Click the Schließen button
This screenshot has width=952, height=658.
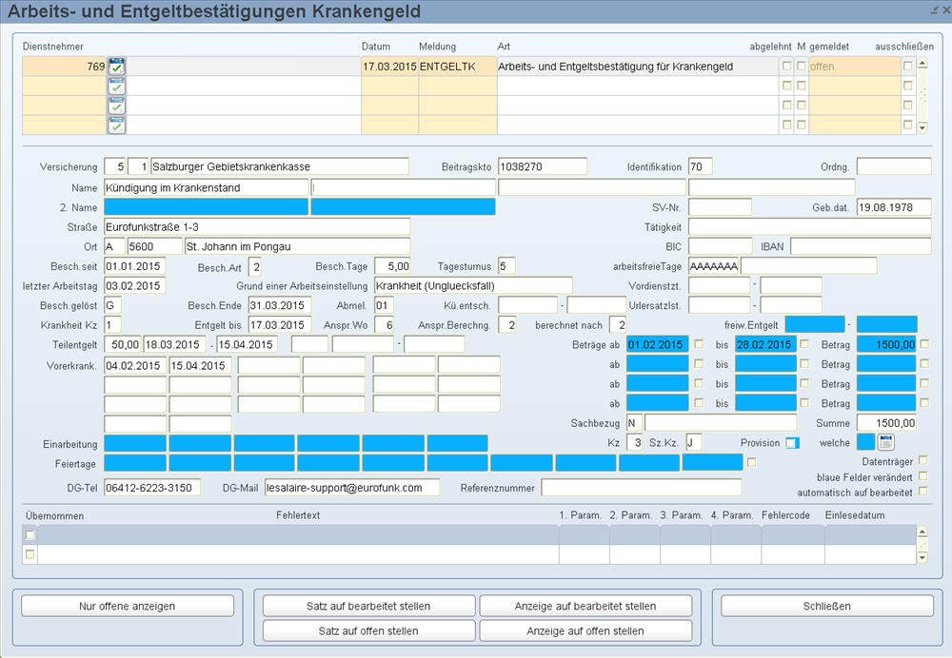point(826,606)
